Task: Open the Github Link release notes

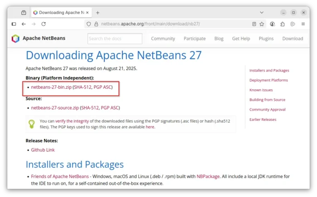Action: (43, 150)
